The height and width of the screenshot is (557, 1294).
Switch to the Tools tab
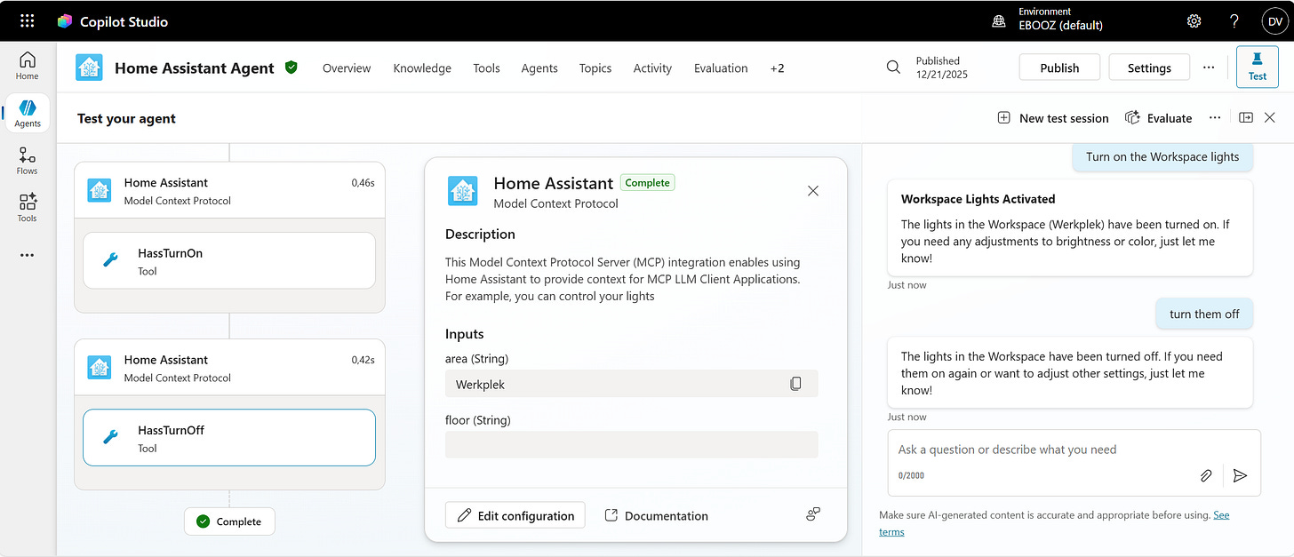point(486,68)
